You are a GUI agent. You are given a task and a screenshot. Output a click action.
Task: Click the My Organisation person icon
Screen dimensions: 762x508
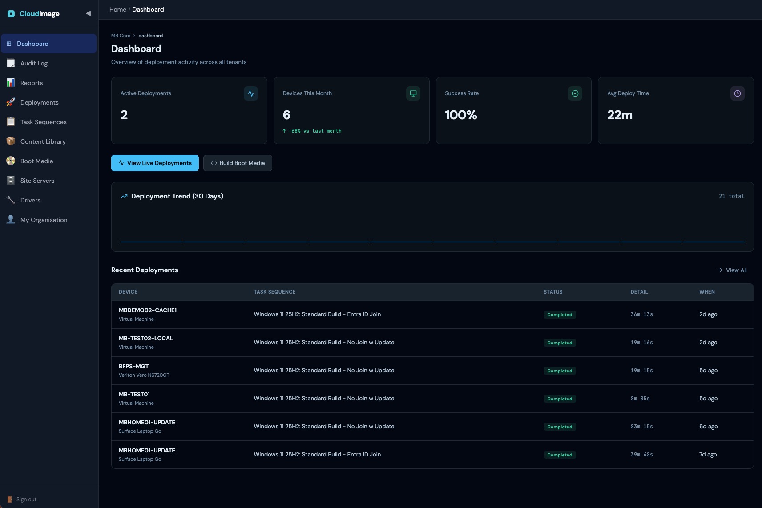(x=11, y=220)
